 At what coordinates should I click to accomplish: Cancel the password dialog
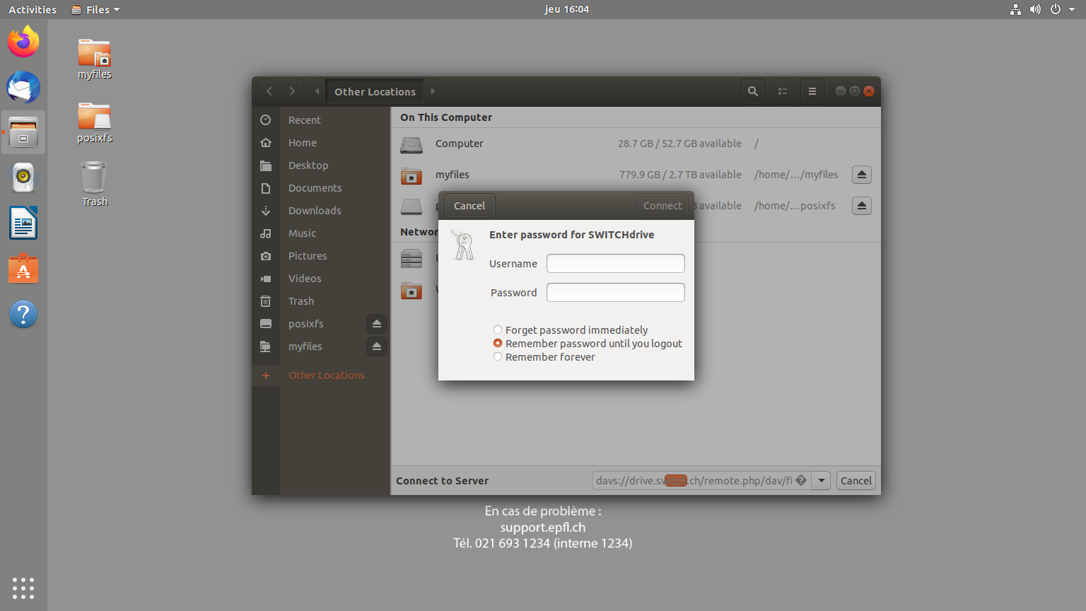click(x=469, y=206)
